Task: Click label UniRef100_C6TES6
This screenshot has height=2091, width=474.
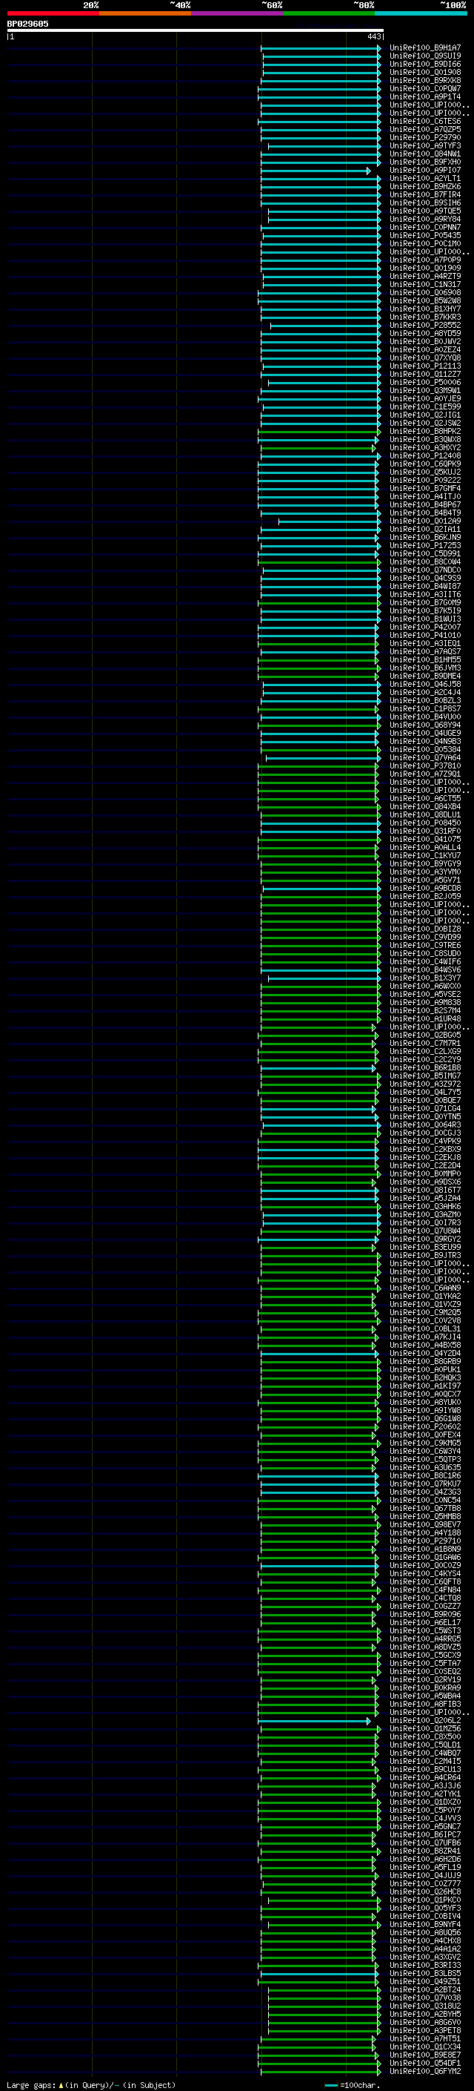Action: pos(425,122)
